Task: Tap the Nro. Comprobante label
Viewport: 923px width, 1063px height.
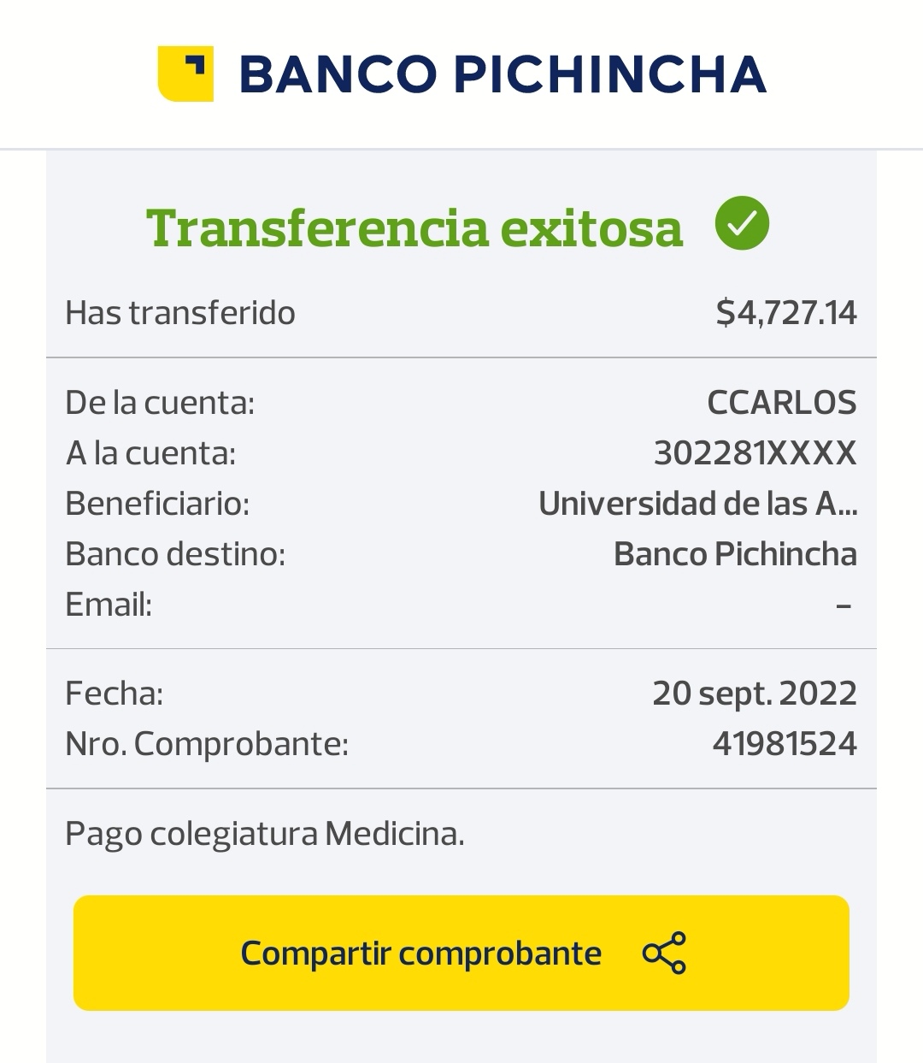Action: point(207,743)
